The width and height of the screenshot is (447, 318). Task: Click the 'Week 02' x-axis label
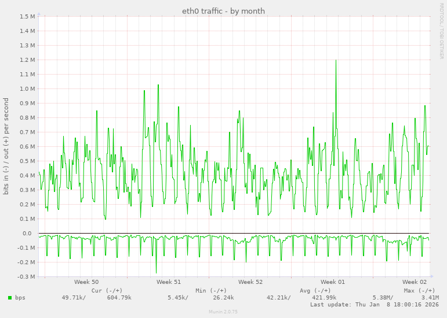[415, 282]
